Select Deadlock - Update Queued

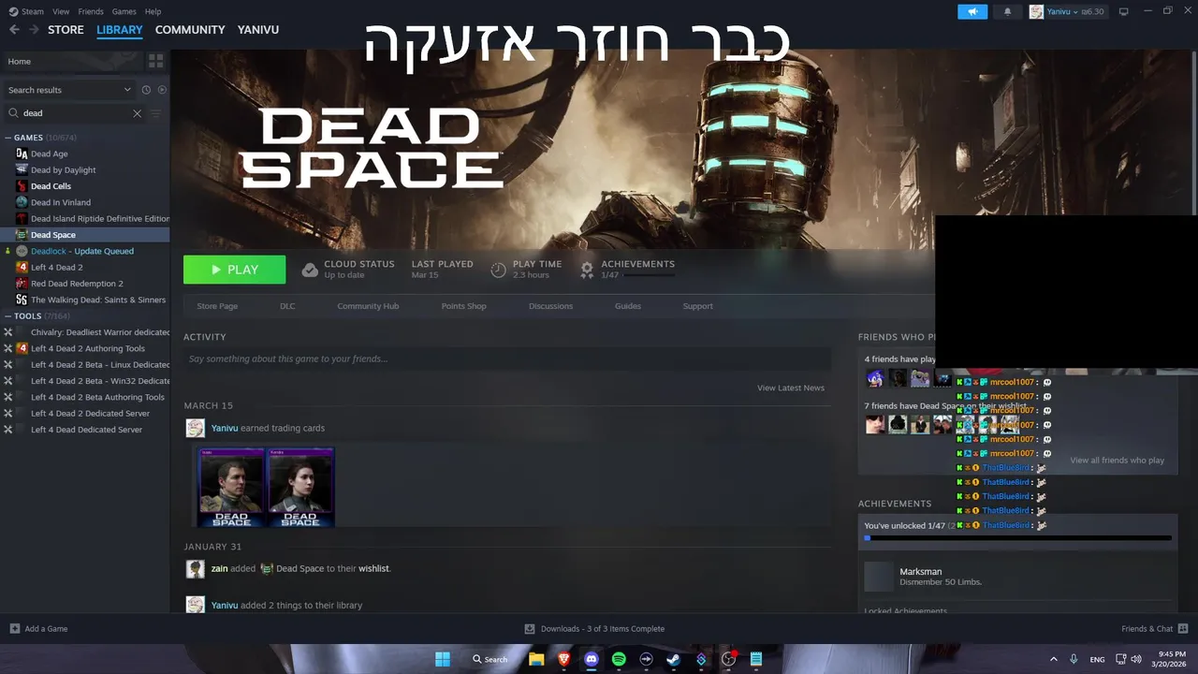tap(81, 251)
